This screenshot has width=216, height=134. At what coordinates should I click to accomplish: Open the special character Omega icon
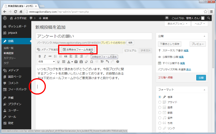tap(92, 62)
